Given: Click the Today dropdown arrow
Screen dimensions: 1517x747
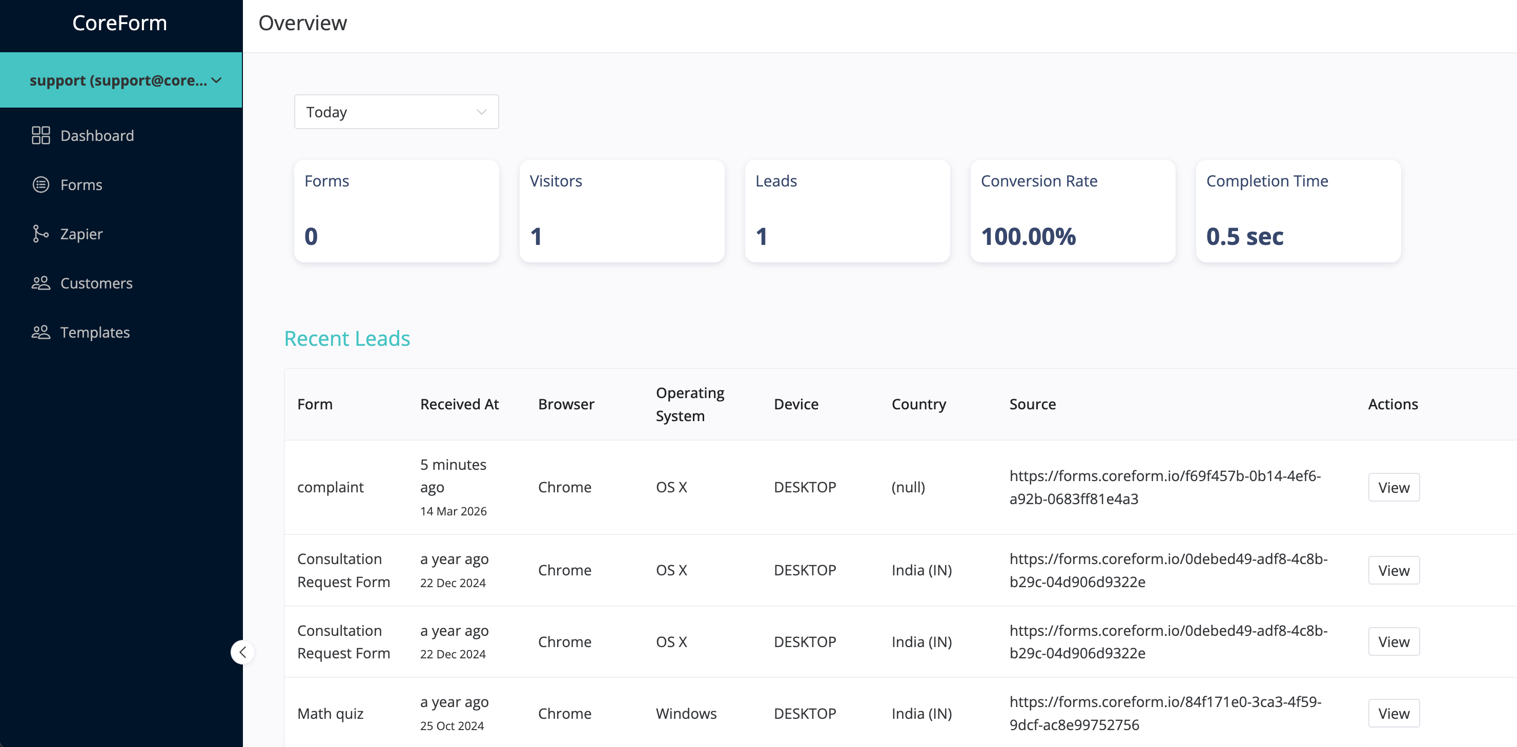Looking at the screenshot, I should (x=481, y=112).
